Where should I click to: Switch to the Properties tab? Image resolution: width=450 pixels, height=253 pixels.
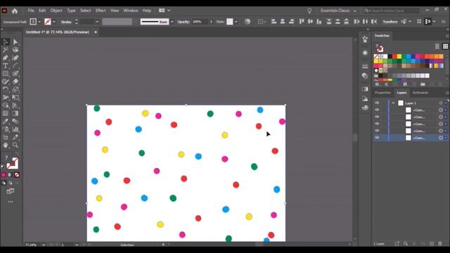click(382, 93)
